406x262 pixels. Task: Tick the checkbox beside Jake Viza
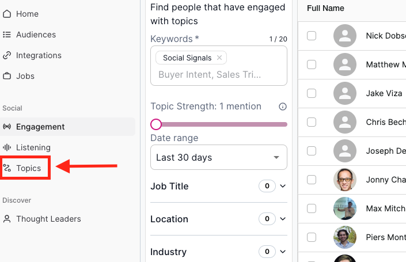coord(312,93)
